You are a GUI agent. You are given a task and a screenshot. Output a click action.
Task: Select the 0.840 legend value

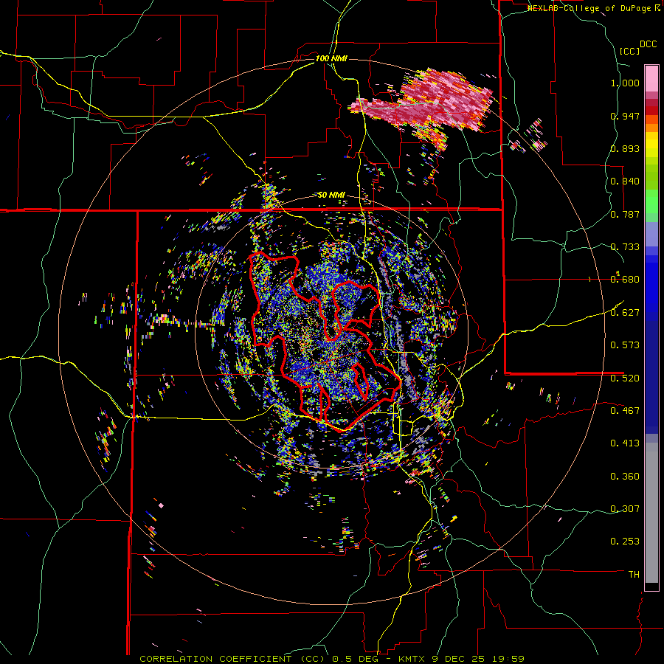pos(625,181)
